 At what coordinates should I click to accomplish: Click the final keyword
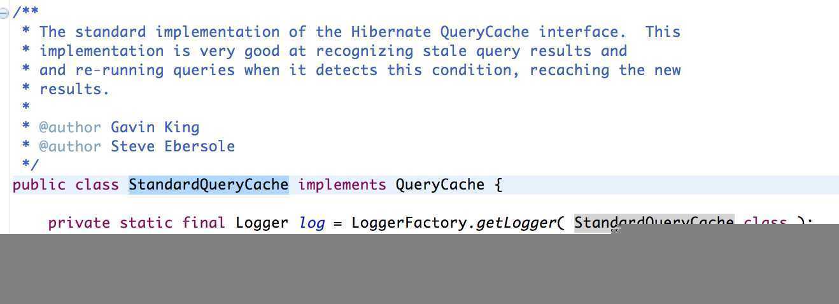(x=204, y=223)
